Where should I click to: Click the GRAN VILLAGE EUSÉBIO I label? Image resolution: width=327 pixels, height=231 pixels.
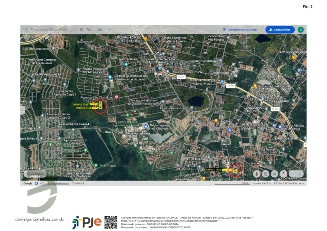pyautogui.click(x=194, y=157)
